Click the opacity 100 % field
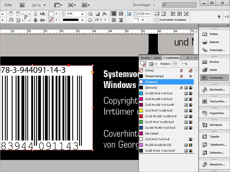 [98, 20]
